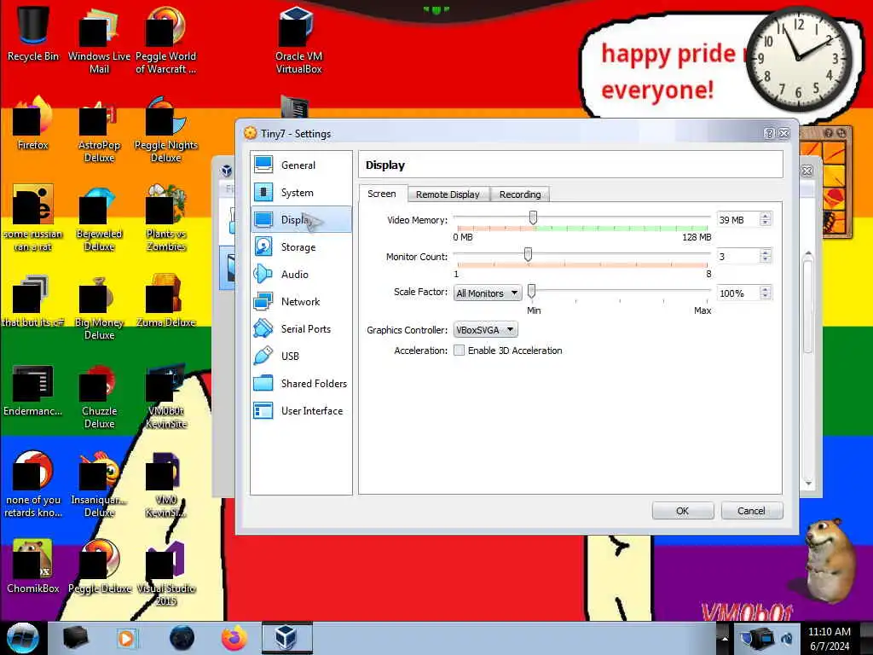This screenshot has height=655, width=873.
Task: Click the analog clock desktop gadget
Action: (x=798, y=58)
